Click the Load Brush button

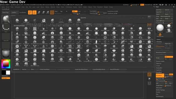click(17, 69)
